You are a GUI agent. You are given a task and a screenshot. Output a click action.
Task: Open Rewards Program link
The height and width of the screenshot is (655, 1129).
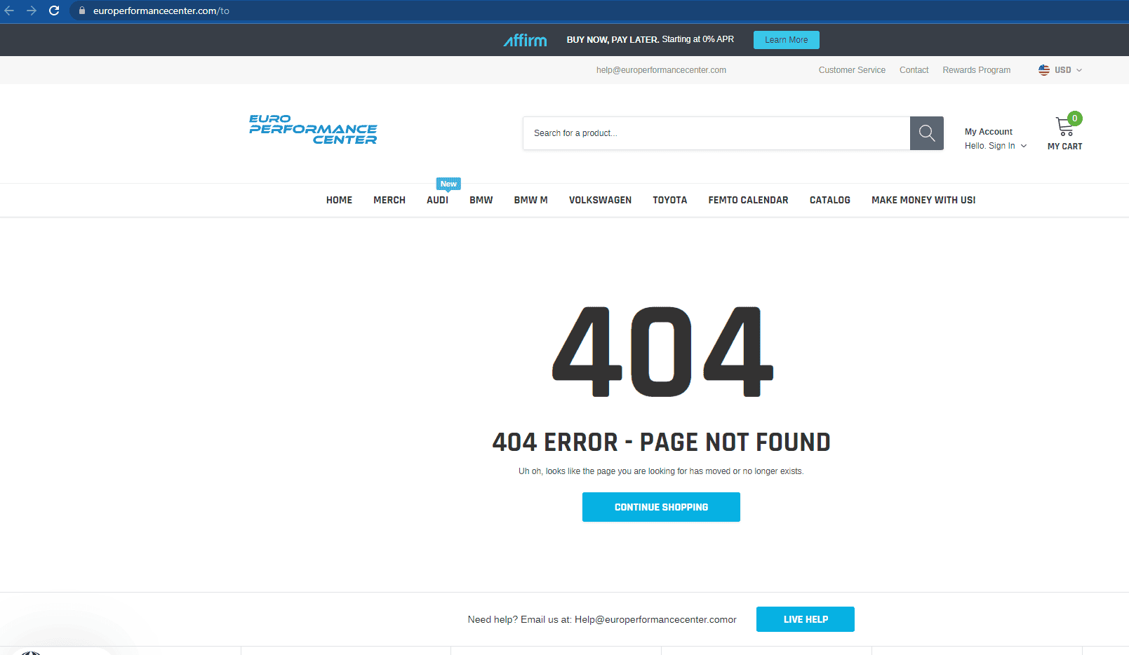[x=976, y=70]
